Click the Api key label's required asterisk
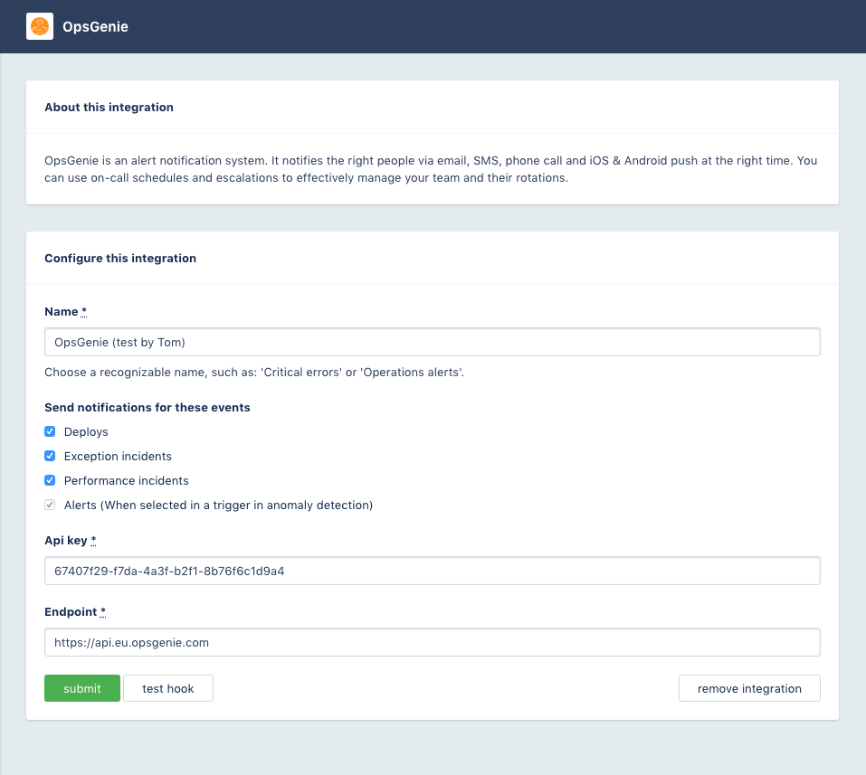Viewport: 866px width, 775px height. point(93,541)
